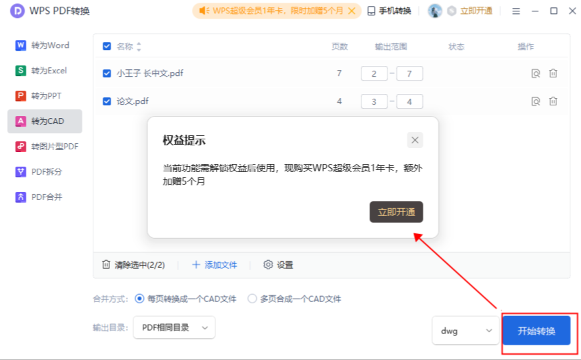Click 添加文件 to add files
Viewport: 581px width, 360px height.
pos(215,265)
